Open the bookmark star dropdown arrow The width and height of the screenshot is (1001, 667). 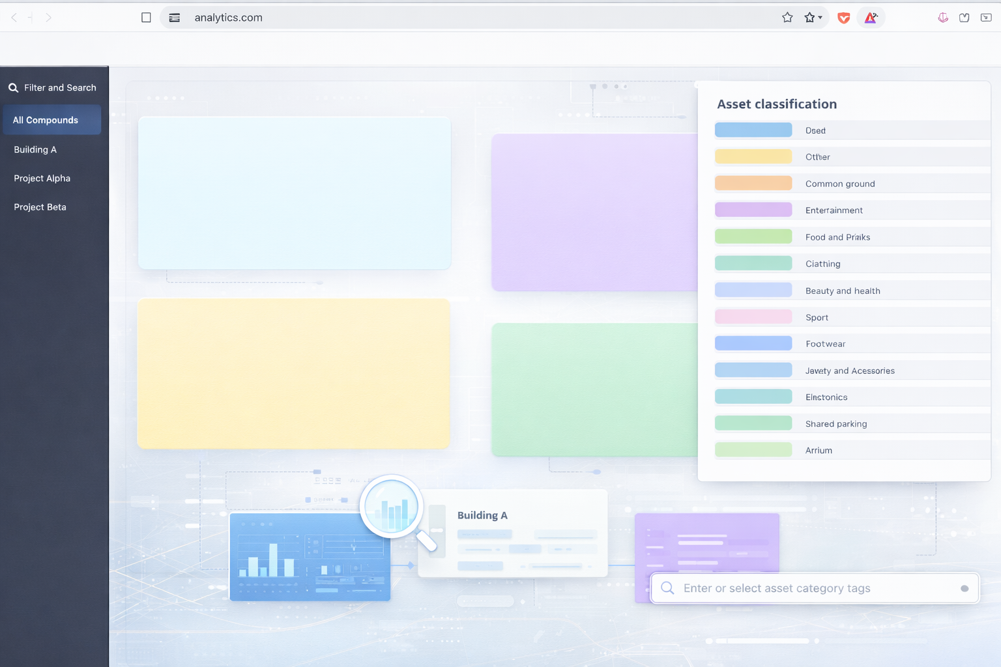[820, 18]
